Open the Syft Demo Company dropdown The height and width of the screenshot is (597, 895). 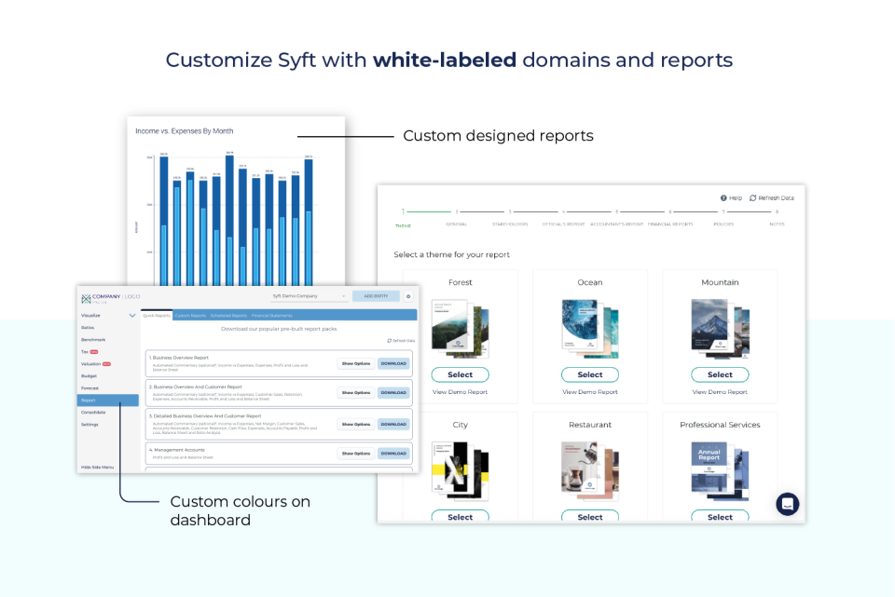tap(309, 295)
